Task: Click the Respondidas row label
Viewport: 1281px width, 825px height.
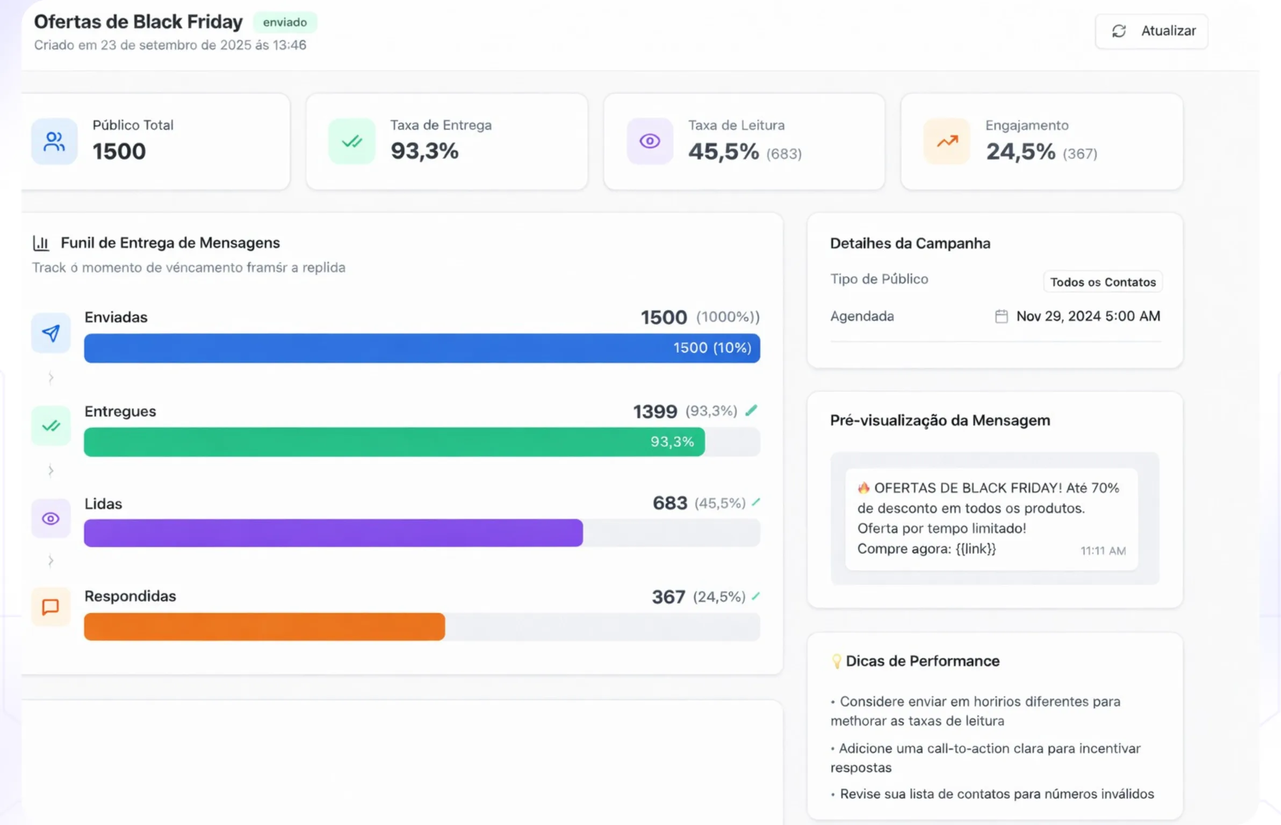Action: (130, 596)
